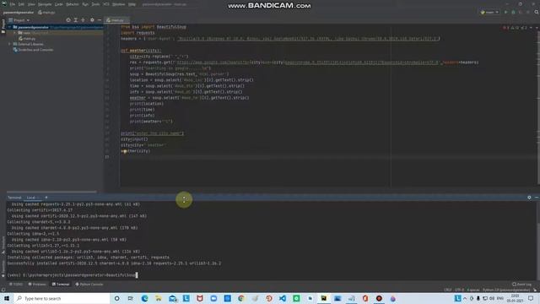Click the Project panel horizontal scrollbar

[51, 192]
